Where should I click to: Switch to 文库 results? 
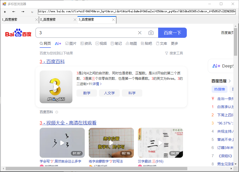(161, 43)
